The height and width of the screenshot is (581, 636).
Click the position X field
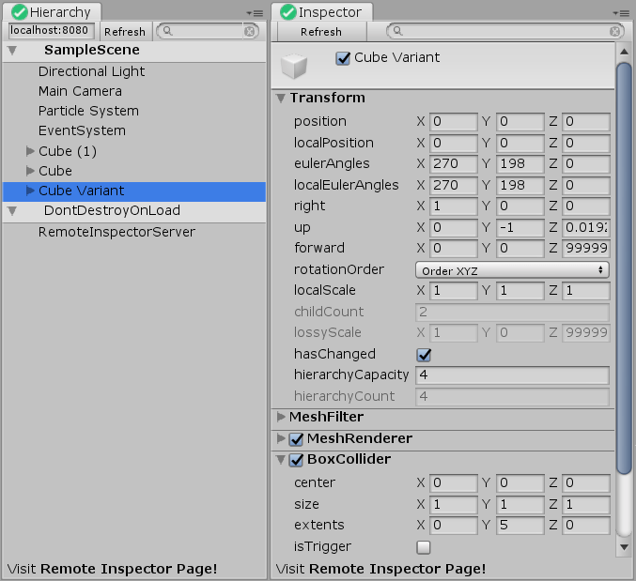[454, 122]
